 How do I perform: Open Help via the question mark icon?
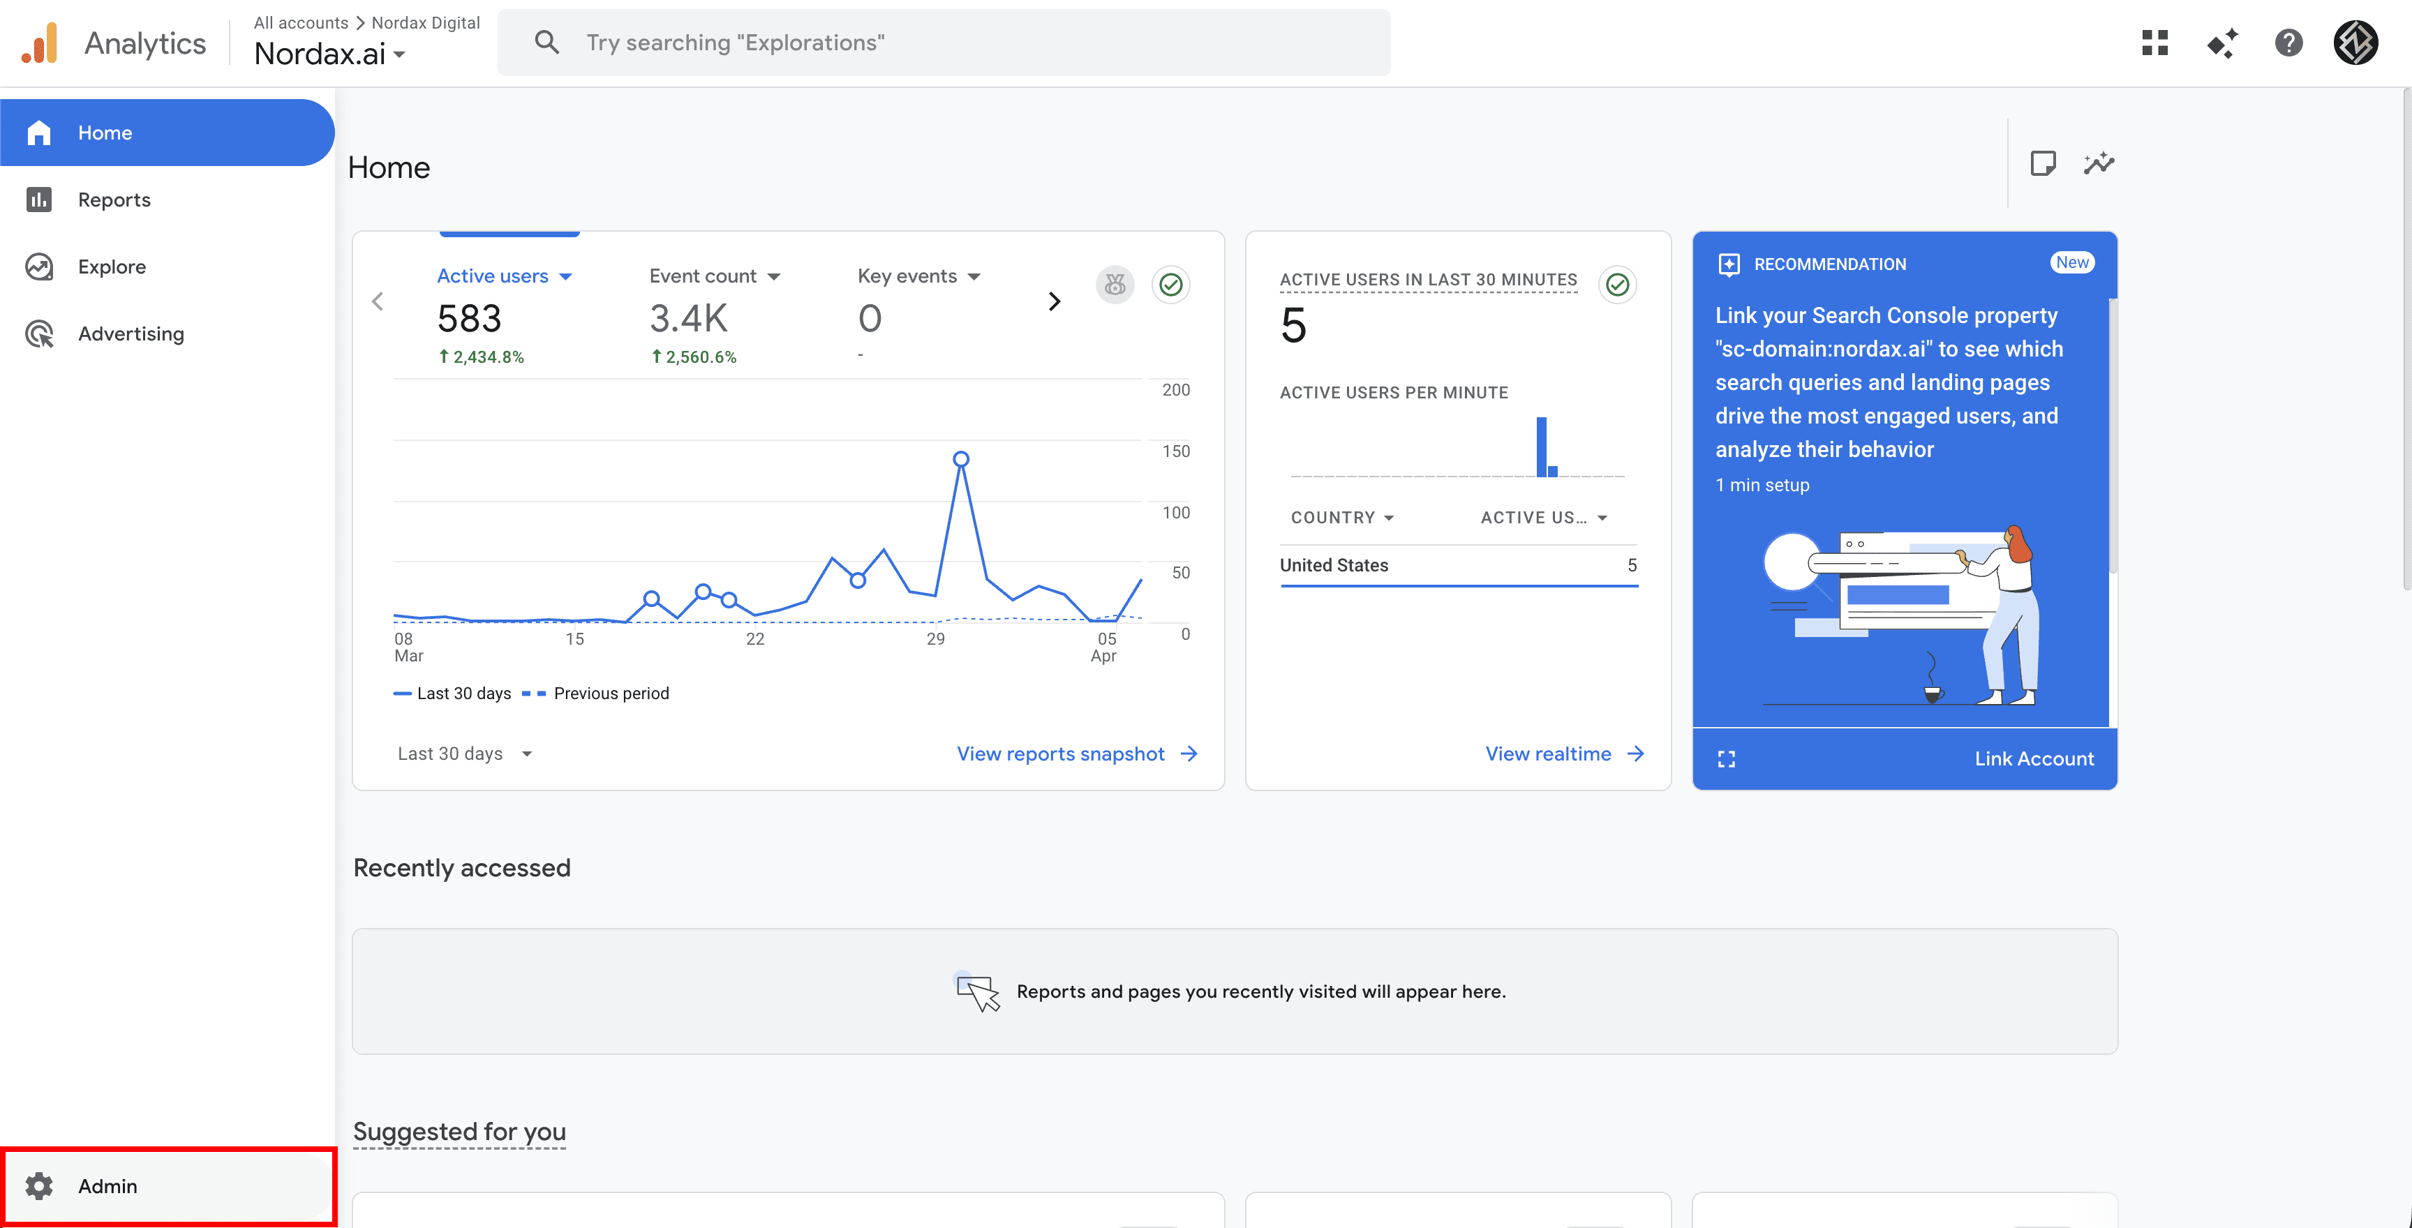tap(2289, 42)
